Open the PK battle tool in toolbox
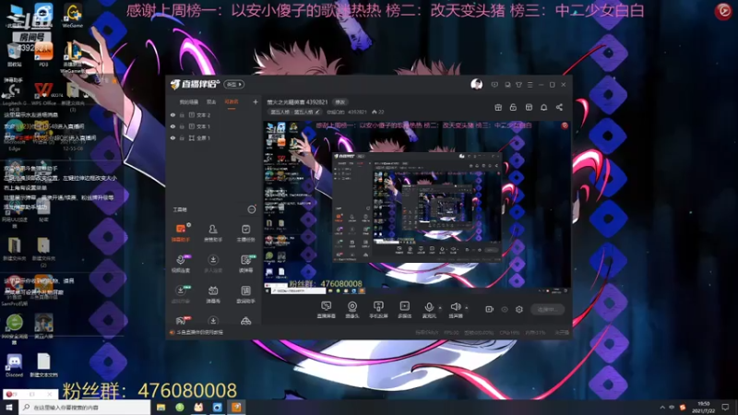Screen dimensions: 738x415 (181, 321)
